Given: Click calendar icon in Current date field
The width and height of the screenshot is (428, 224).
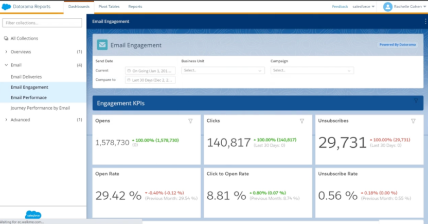Looking at the screenshot, I should point(129,71).
